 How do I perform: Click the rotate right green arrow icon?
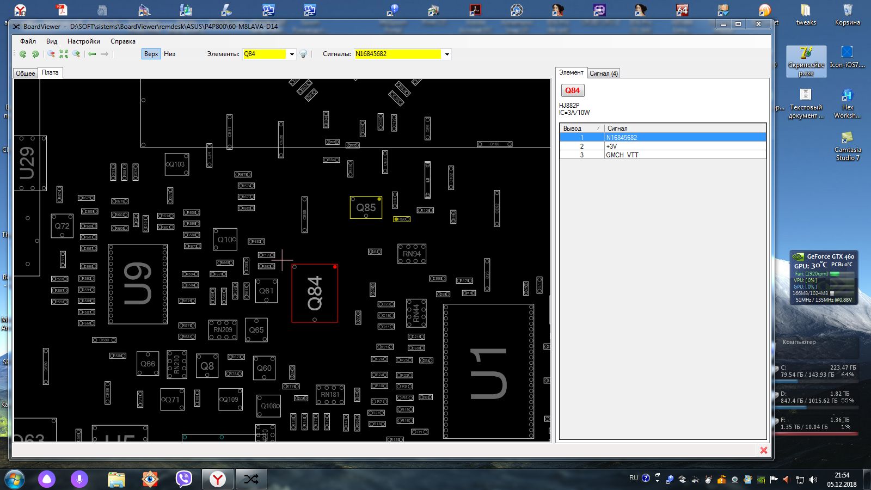(35, 54)
